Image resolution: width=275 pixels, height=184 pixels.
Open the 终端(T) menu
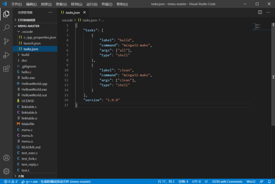pos(107,4)
